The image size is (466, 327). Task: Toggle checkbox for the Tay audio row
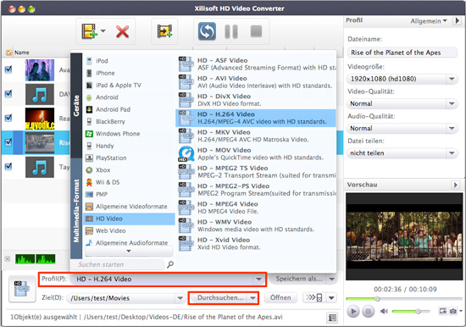[8, 166]
